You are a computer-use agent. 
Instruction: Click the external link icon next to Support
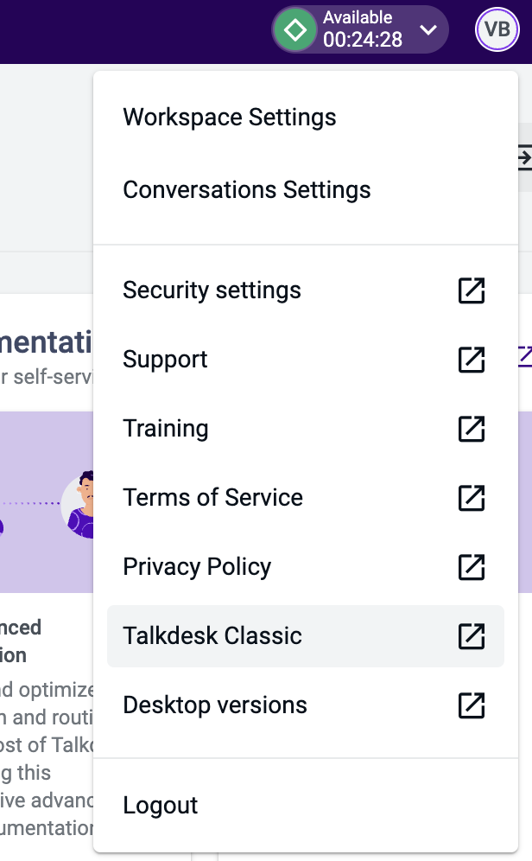(471, 360)
